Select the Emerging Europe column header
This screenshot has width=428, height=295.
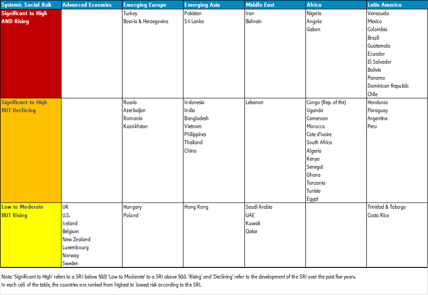tap(153, 5)
